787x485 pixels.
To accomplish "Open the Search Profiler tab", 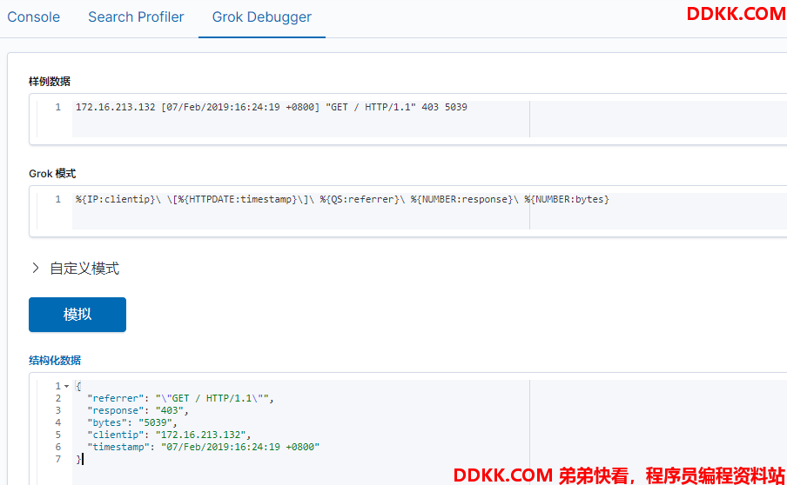I will 136,17.
